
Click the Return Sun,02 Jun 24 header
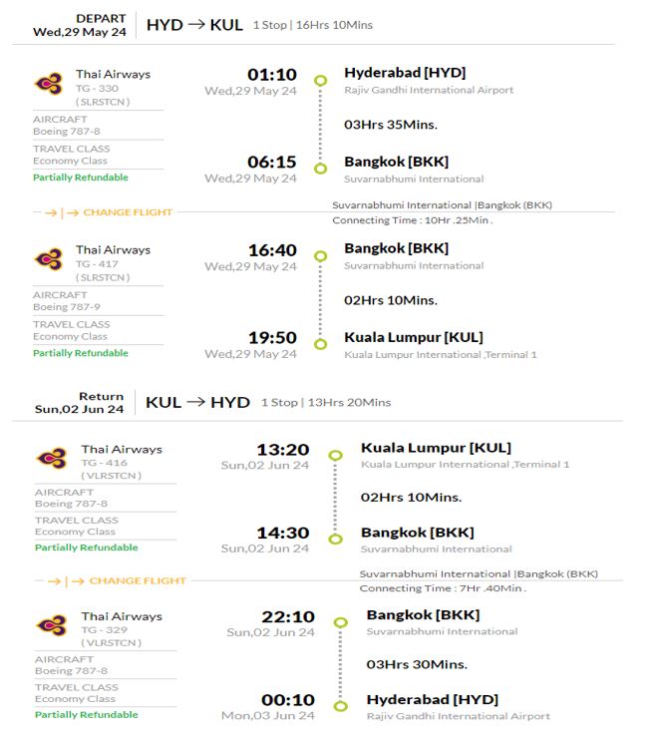click(80, 403)
